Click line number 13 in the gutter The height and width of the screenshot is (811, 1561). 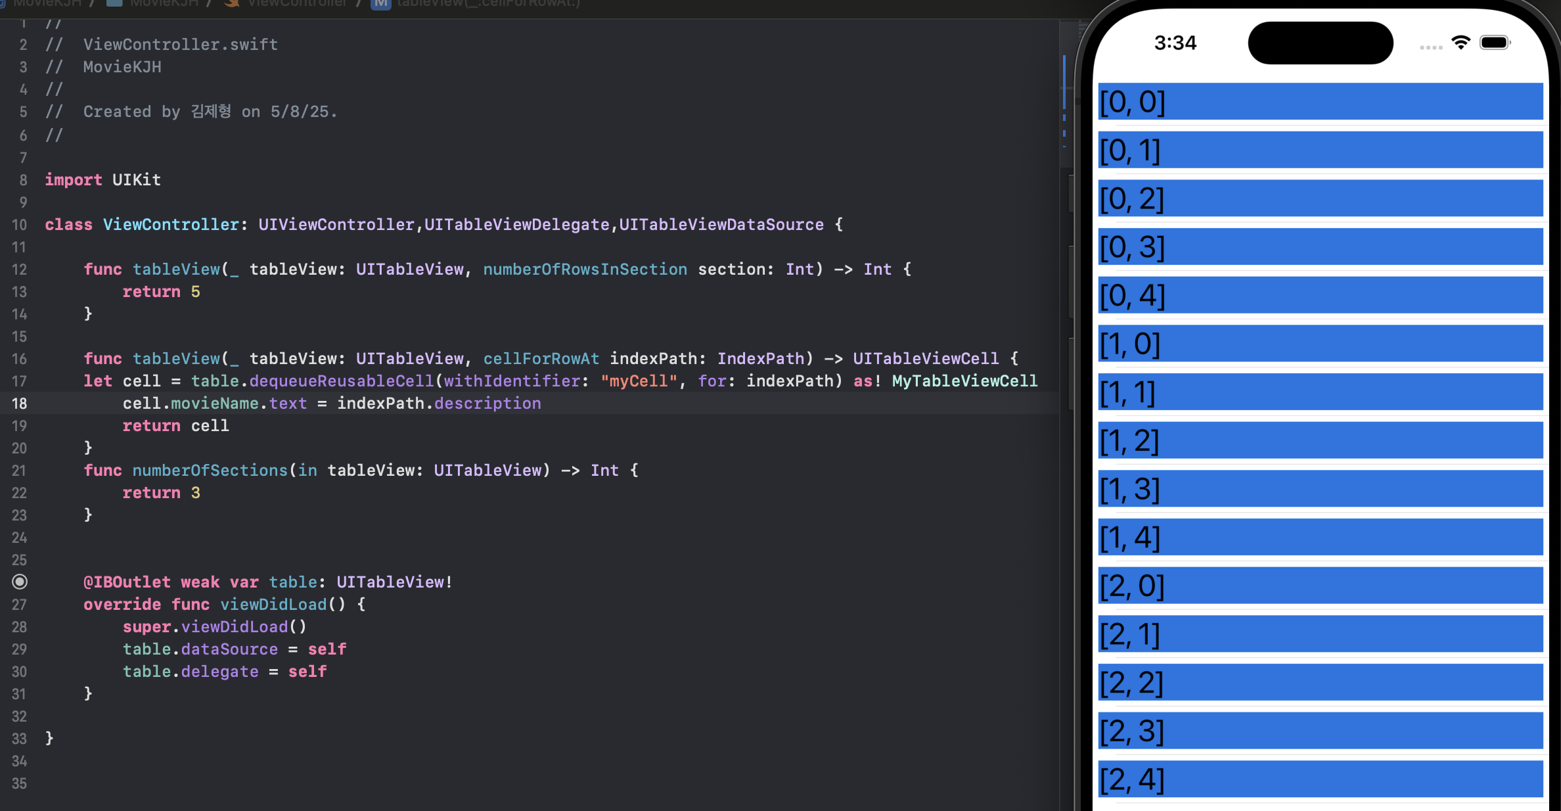(20, 292)
